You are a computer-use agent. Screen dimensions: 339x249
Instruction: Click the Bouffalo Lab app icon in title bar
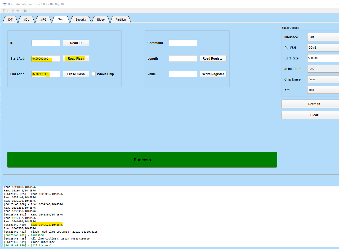(5, 4)
